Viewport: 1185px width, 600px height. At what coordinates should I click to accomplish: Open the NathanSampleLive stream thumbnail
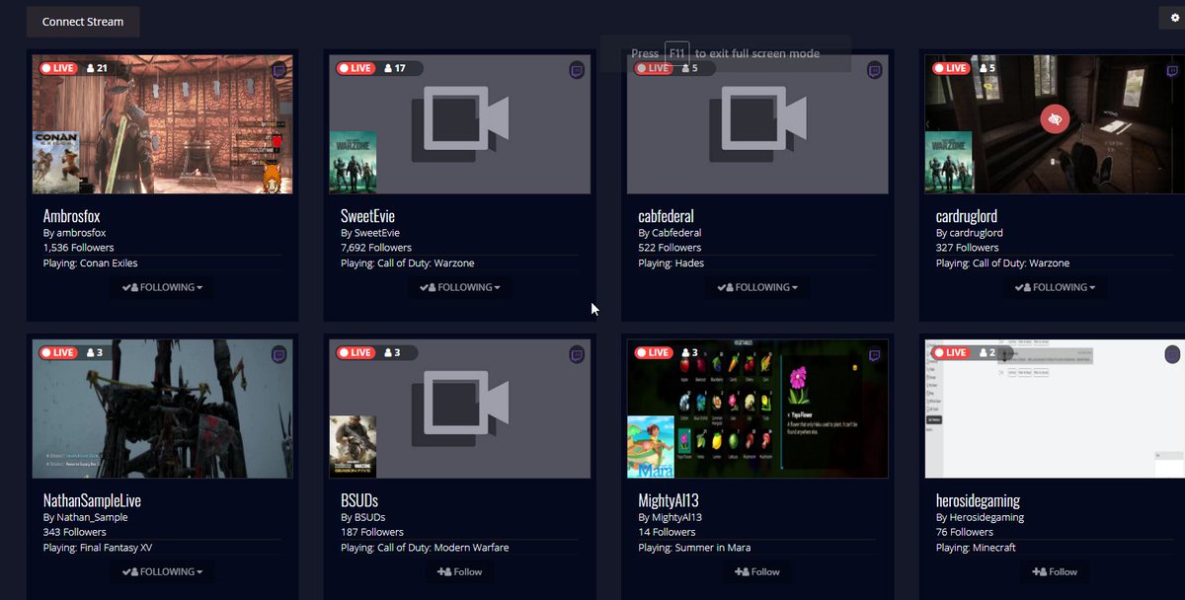click(x=163, y=409)
